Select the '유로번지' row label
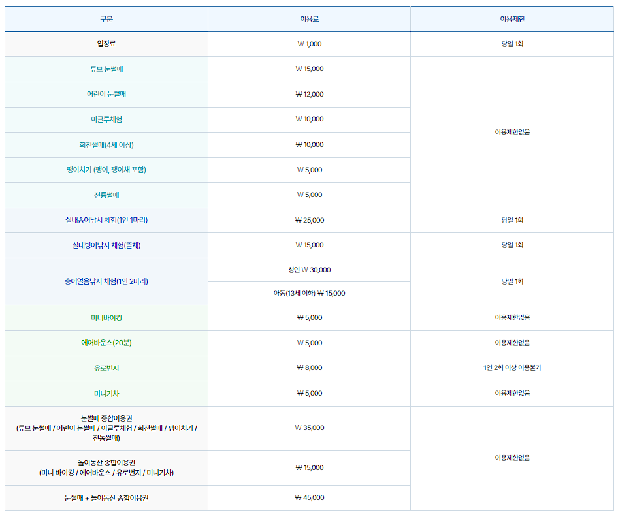618x515 pixels. click(x=106, y=368)
